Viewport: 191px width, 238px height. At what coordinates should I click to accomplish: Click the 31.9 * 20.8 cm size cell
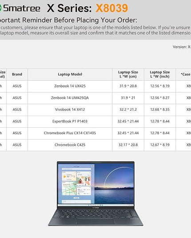(x=128, y=86)
